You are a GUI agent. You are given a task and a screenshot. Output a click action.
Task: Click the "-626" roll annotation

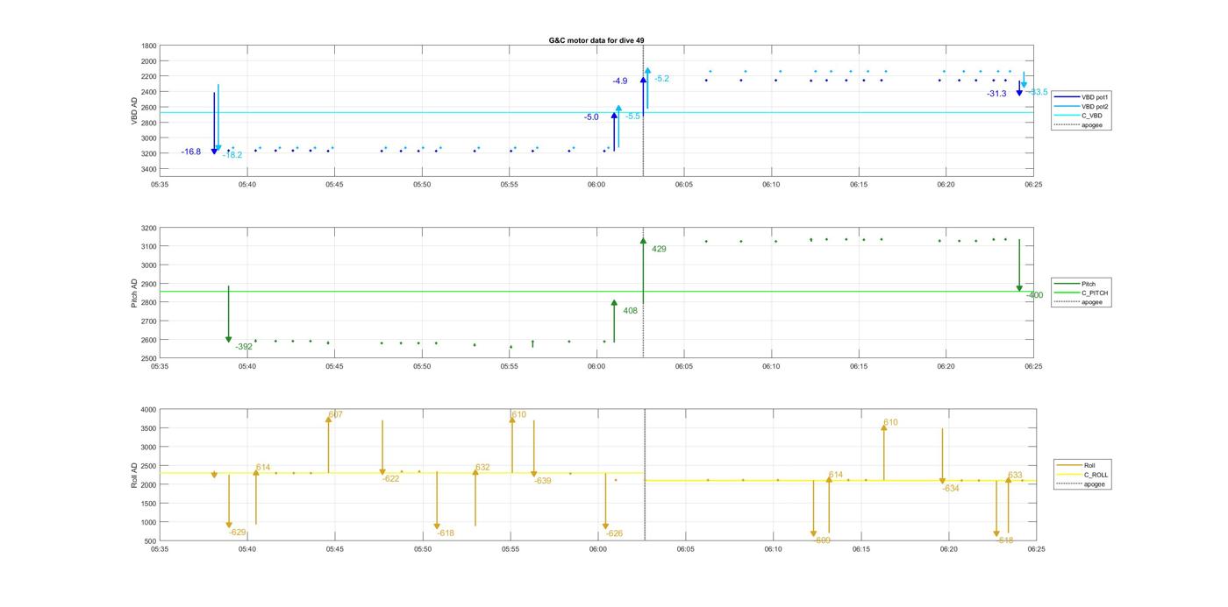point(615,533)
